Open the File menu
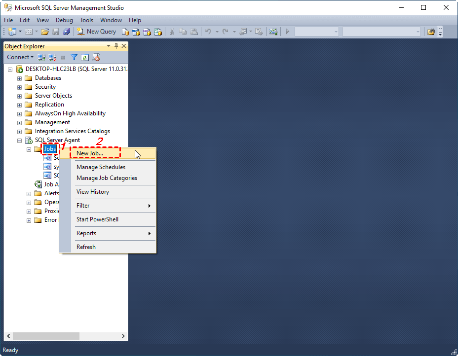This screenshot has height=356, width=458. (8, 20)
